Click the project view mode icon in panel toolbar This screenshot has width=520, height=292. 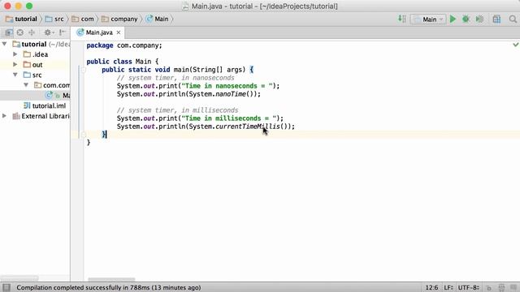point(9,32)
